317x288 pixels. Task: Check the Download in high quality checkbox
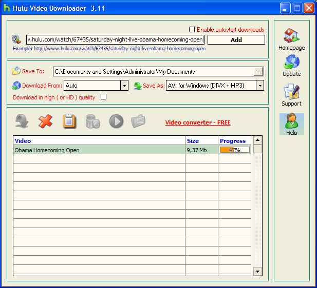click(103, 97)
